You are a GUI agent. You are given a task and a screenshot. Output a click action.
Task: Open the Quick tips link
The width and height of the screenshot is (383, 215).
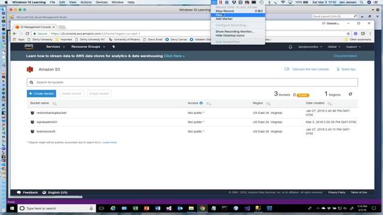tap(346, 69)
